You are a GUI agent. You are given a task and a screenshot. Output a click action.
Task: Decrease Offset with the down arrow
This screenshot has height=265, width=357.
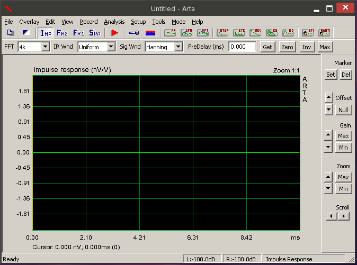click(x=328, y=109)
